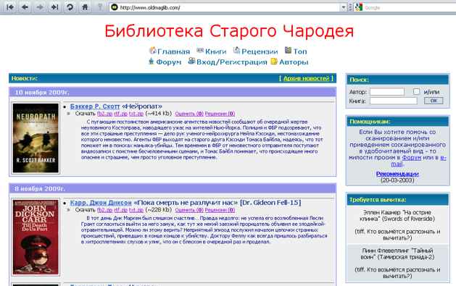Open the Топ menu item
The height and width of the screenshot is (286, 456).
[300, 51]
